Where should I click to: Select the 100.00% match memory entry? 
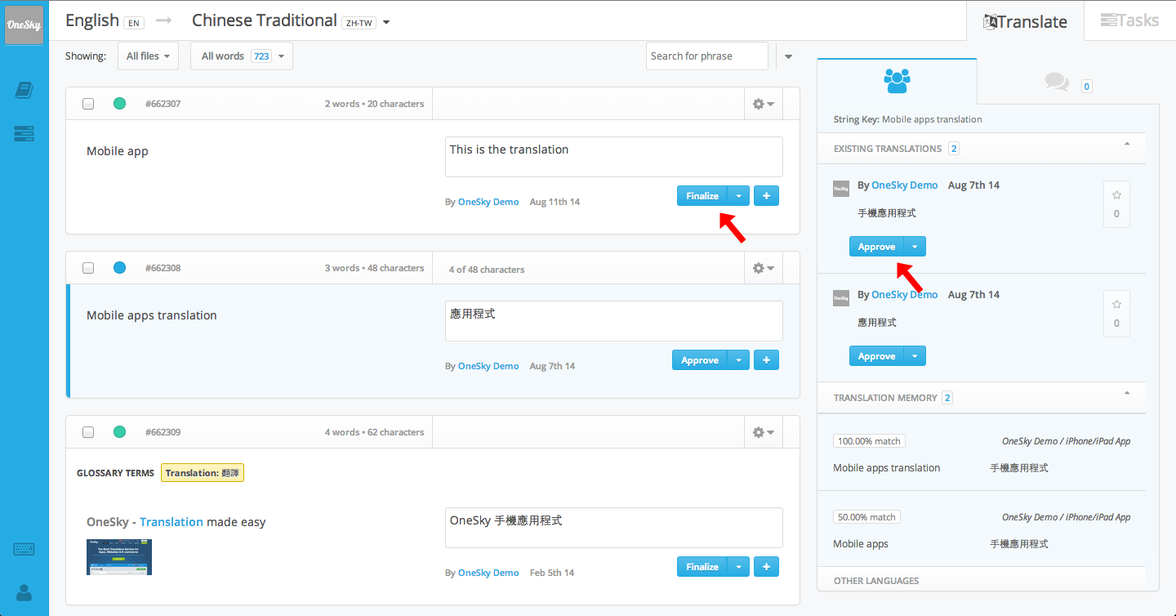click(982, 453)
